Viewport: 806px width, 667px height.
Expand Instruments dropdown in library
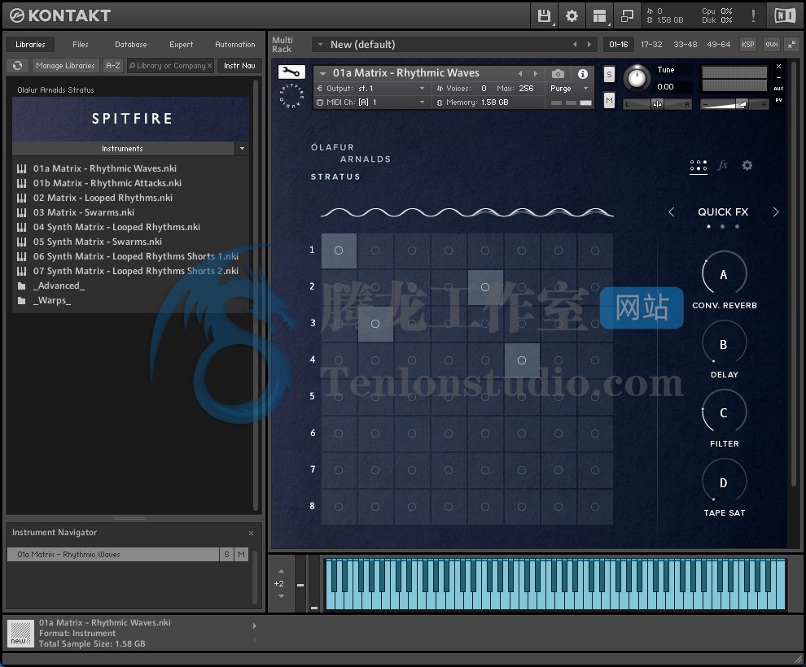pos(242,148)
